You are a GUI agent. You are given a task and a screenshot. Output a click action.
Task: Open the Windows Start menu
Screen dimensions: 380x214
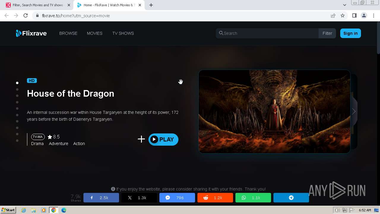(8, 210)
